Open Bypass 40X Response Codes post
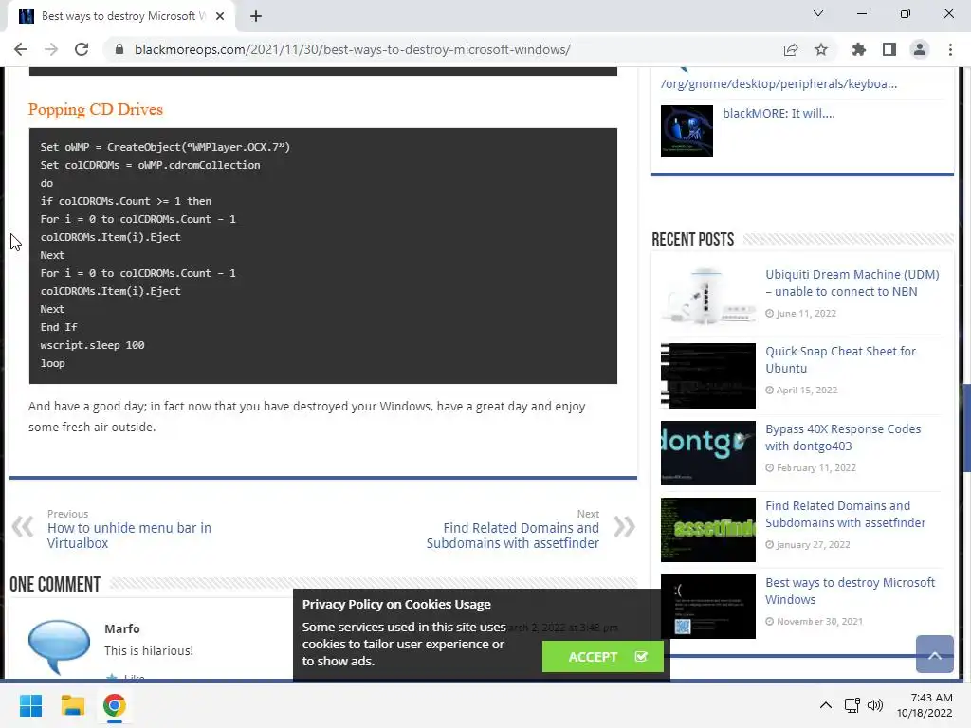The image size is (971, 728). point(843,438)
